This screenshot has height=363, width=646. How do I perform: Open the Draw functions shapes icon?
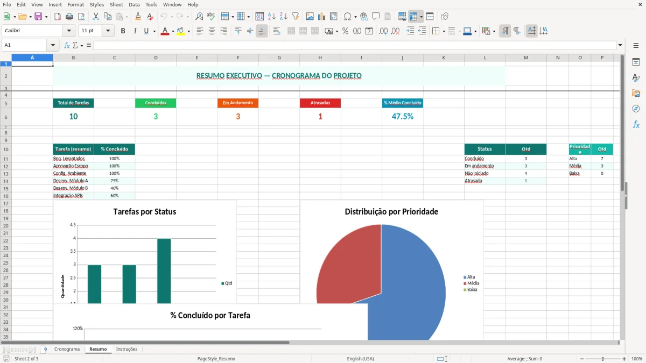click(x=445, y=17)
